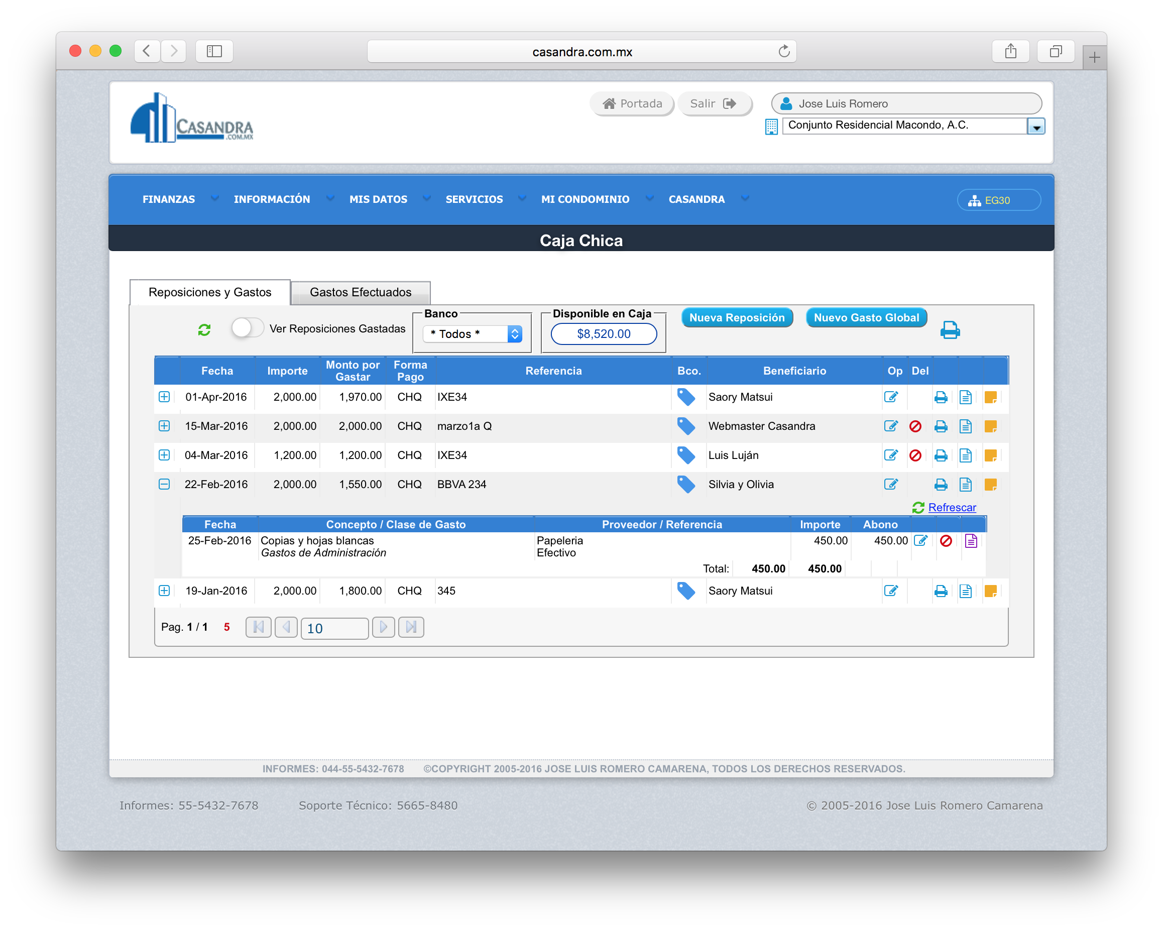Edit the Webmaster Casandra reposición
Screen dimensions: 1163x931
pos(891,426)
